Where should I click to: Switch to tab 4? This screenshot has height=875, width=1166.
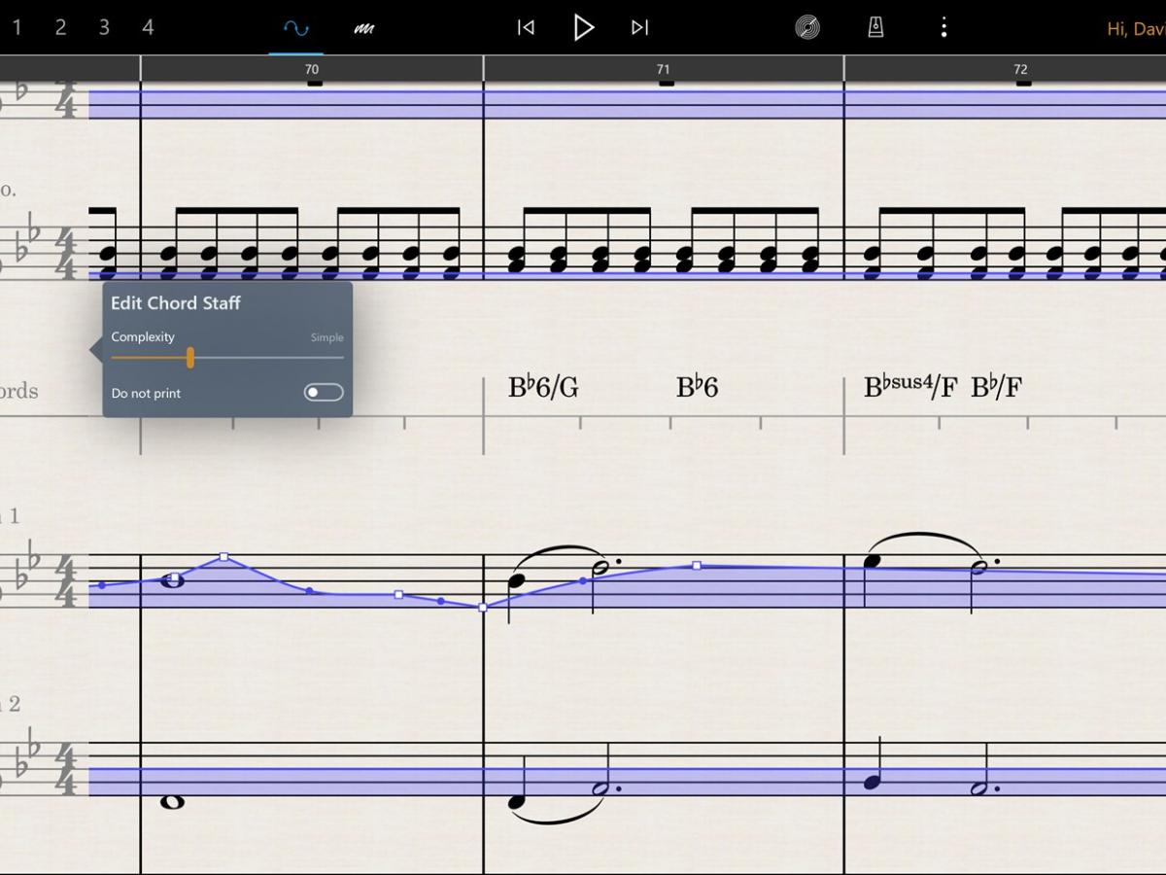[x=148, y=27]
